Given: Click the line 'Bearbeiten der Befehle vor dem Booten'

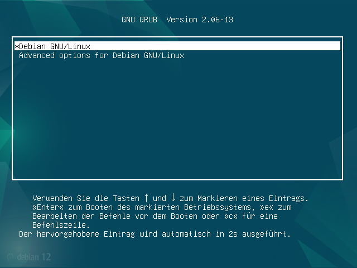Looking at the screenshot, I should [155, 216].
